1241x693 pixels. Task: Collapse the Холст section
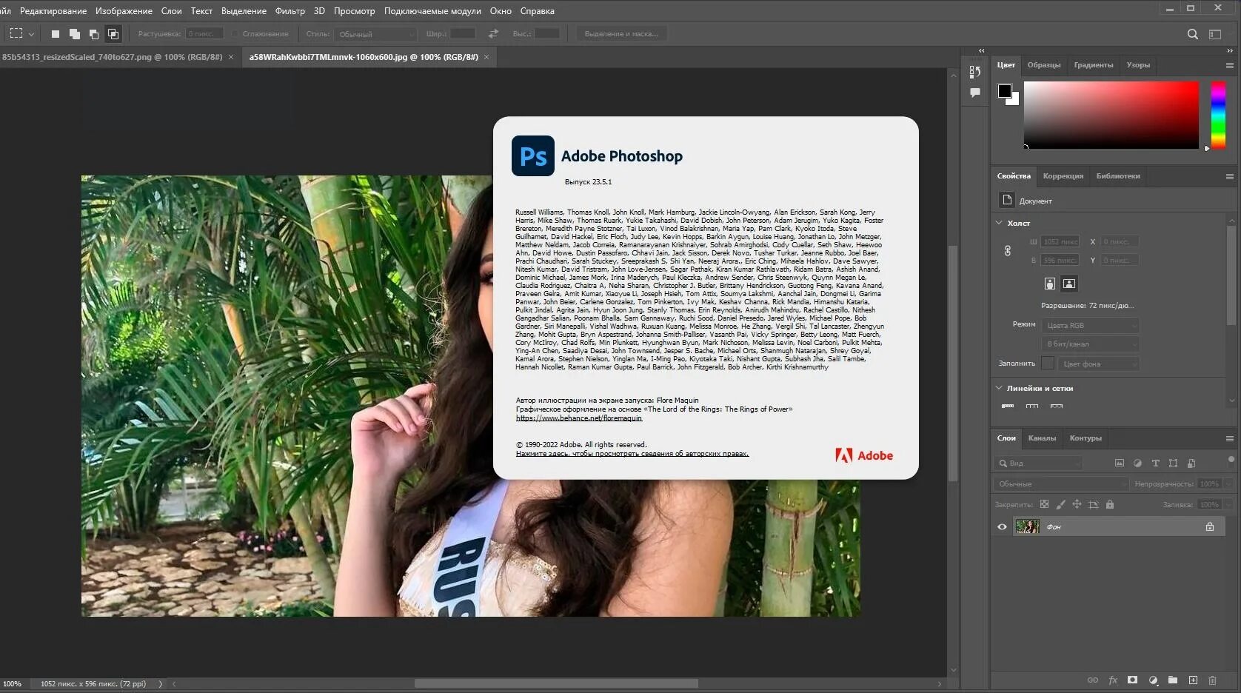999,223
